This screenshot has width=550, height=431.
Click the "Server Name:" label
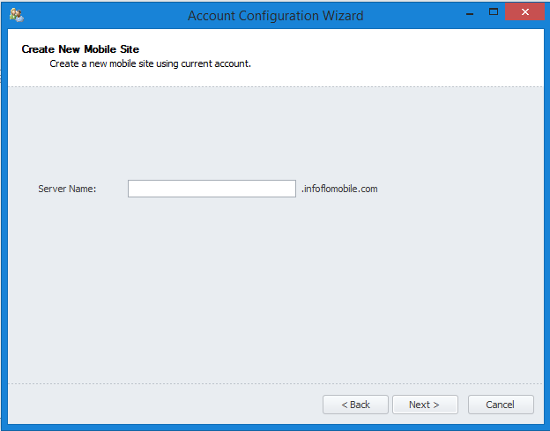pyautogui.click(x=67, y=189)
